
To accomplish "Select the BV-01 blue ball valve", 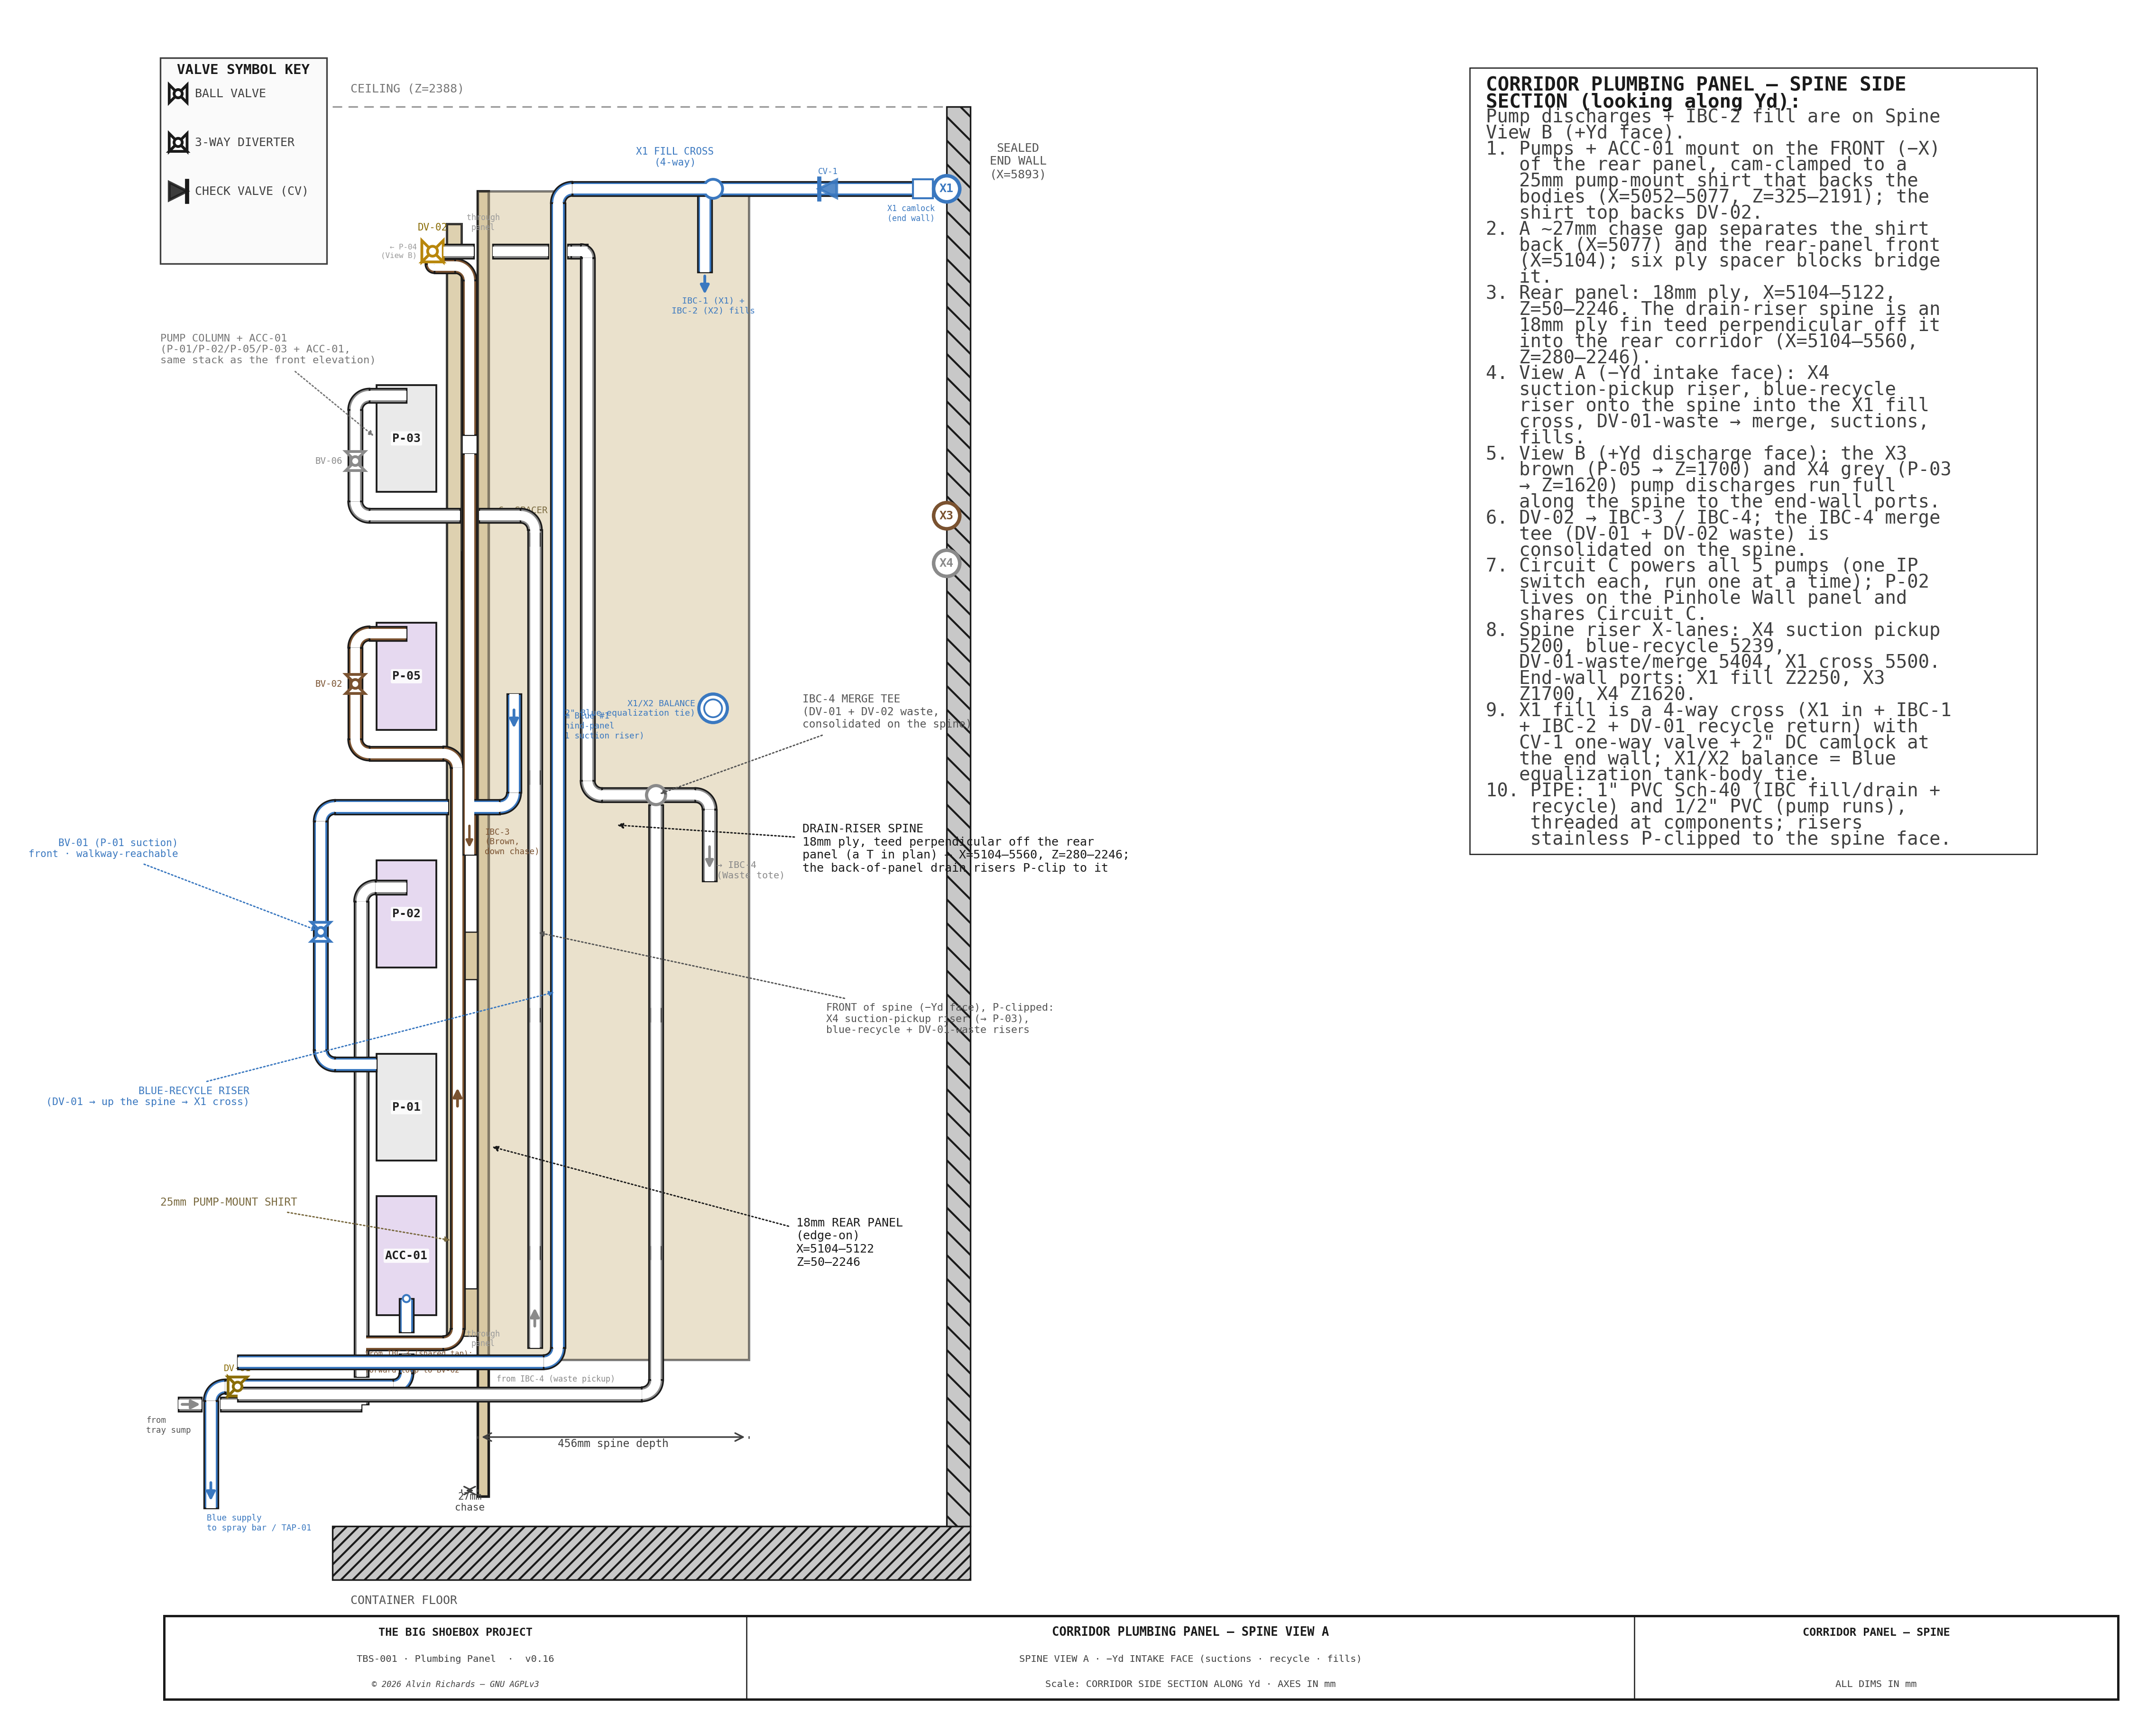I will (x=321, y=932).
